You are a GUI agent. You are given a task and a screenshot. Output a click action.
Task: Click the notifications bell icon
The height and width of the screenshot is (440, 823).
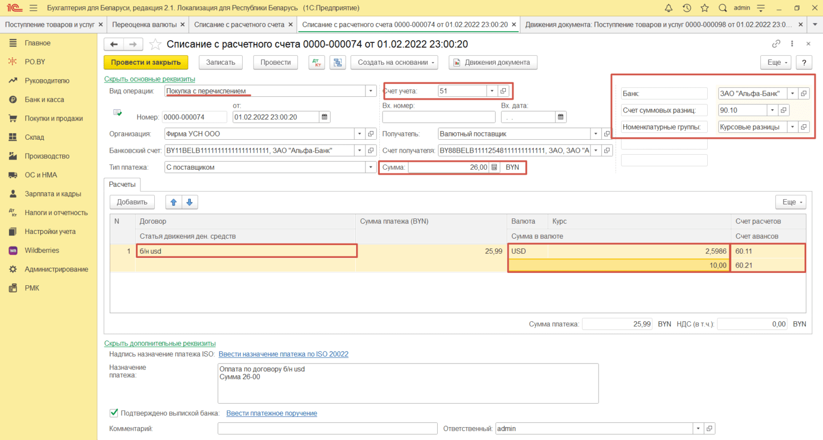tap(669, 8)
